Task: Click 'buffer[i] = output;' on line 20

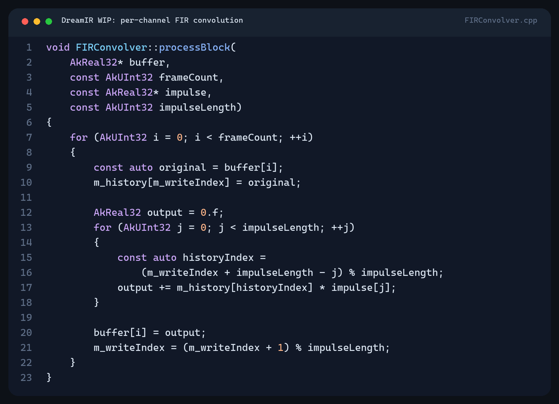Action: click(150, 332)
